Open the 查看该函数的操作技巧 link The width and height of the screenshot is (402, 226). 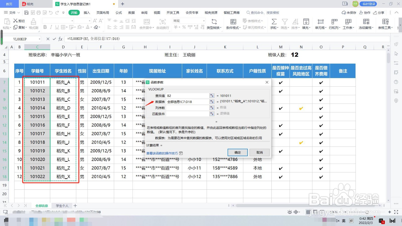162,153
